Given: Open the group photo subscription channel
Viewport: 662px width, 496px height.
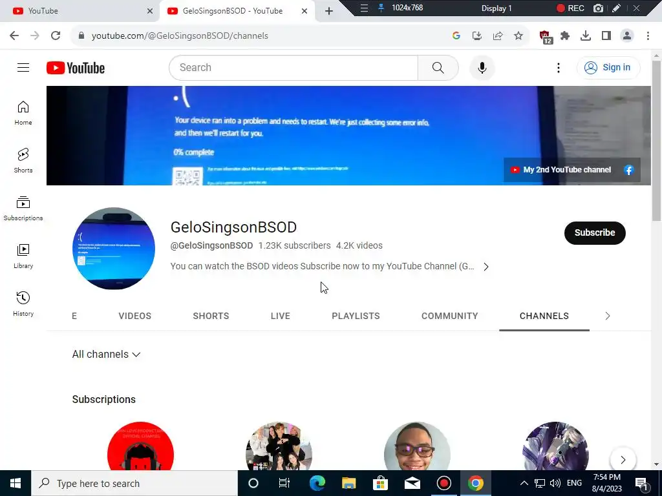Looking at the screenshot, I should coord(279,446).
